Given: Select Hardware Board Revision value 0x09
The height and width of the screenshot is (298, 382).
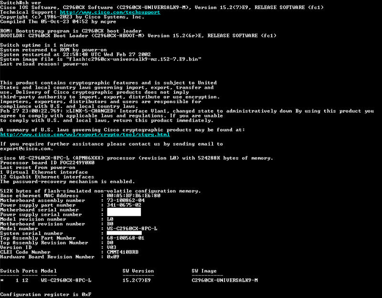Looking at the screenshot, I should coord(113,257).
